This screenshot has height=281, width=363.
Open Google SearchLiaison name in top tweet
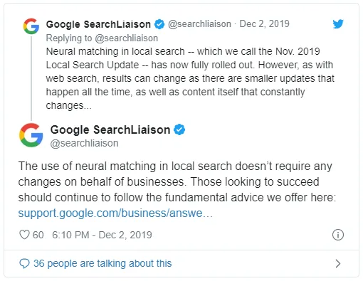click(x=98, y=24)
